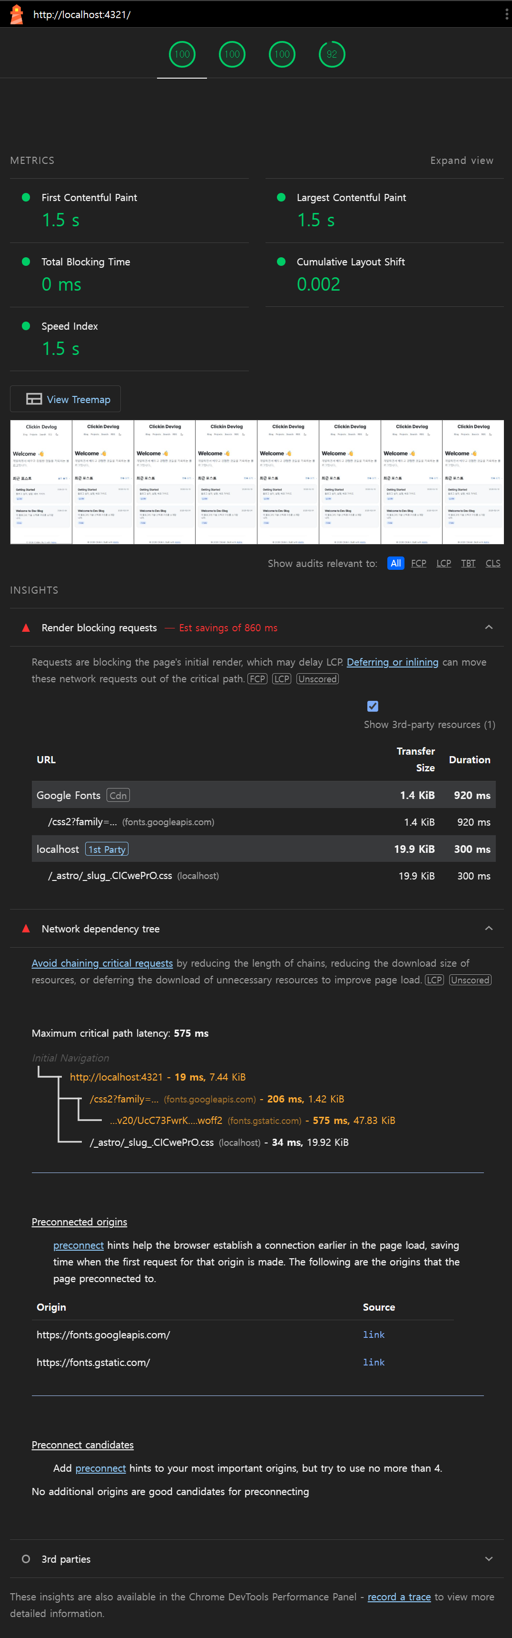The width and height of the screenshot is (512, 1638).
Task: Expand the 3rd parties section
Action: (489, 1558)
